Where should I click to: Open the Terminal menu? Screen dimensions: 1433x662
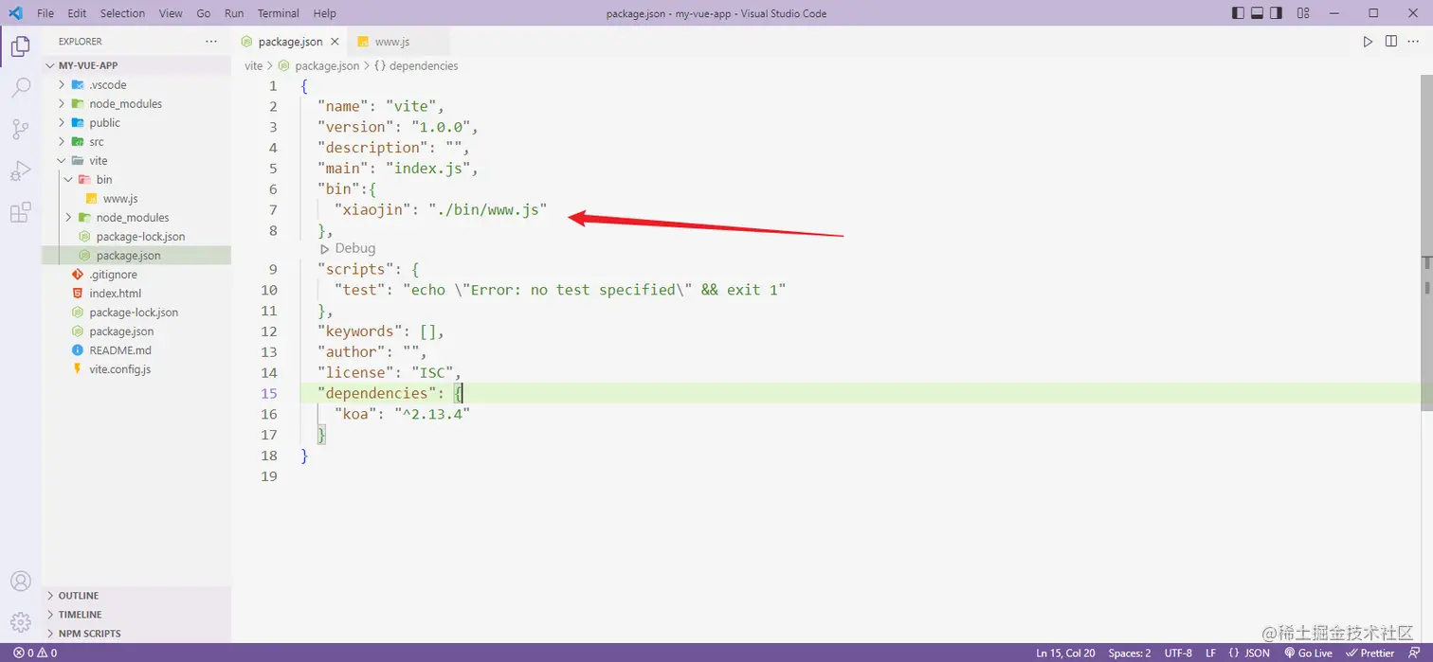point(279,13)
